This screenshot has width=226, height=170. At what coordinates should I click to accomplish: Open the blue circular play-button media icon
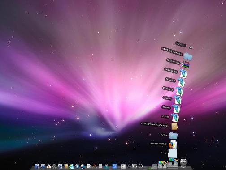pyautogui.click(x=78, y=166)
